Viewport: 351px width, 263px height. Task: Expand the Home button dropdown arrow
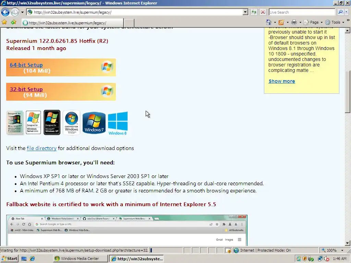tap(275, 22)
